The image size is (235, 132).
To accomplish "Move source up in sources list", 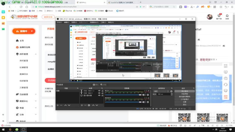I will [x=93, y=105].
